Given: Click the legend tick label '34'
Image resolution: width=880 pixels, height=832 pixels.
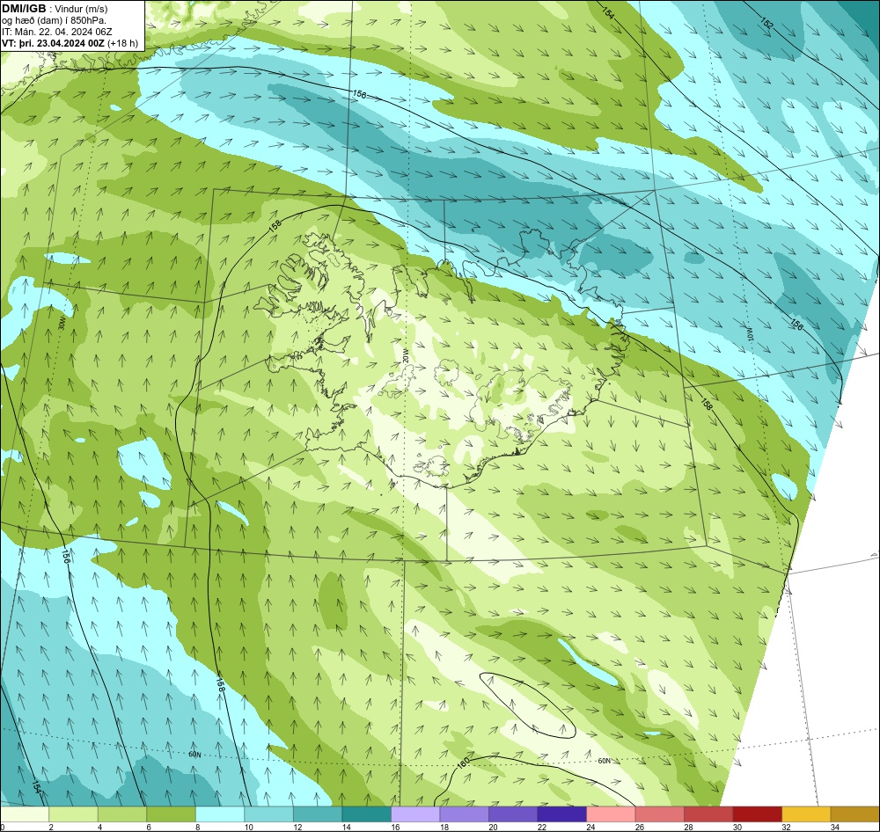Looking at the screenshot, I should (834, 827).
